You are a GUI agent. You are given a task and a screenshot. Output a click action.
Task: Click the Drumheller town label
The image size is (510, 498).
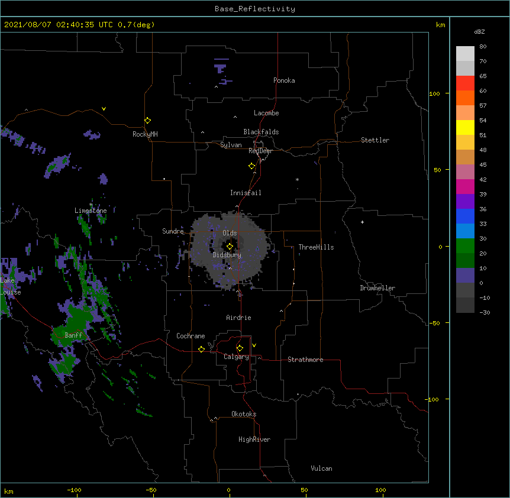pos(377,288)
